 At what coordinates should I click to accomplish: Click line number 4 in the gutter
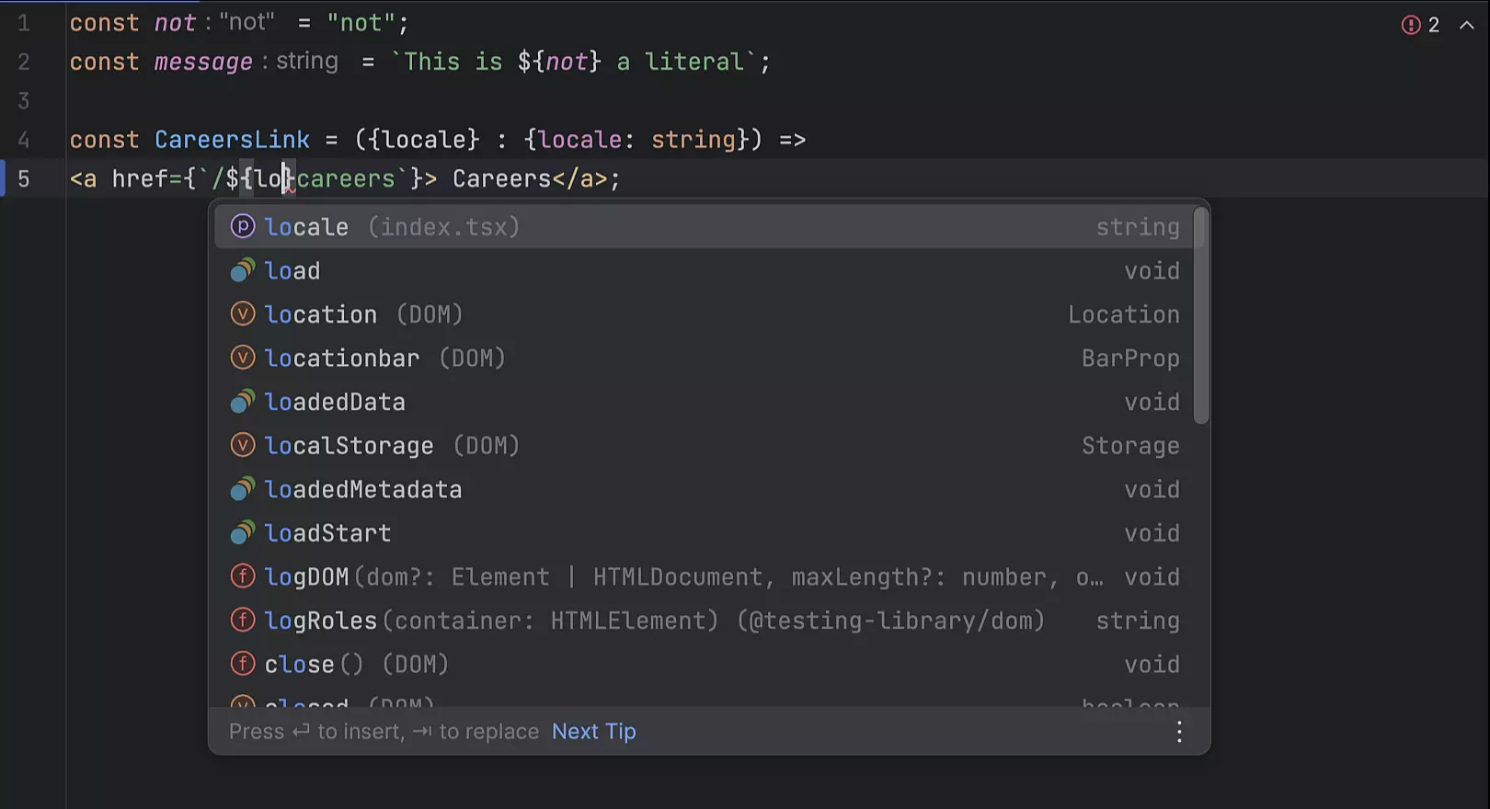tap(24, 140)
